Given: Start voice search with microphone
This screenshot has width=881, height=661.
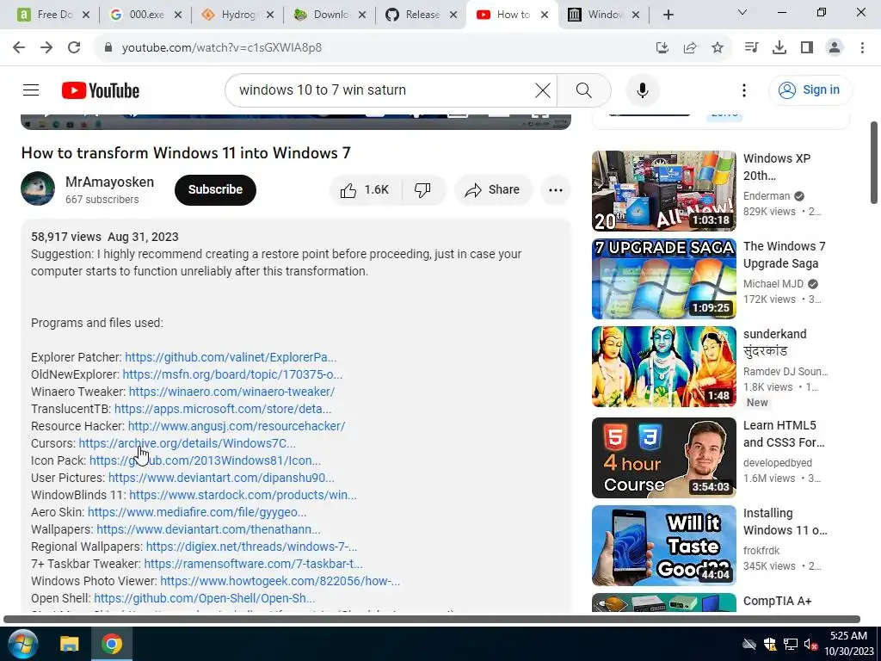Looking at the screenshot, I should coord(642,90).
